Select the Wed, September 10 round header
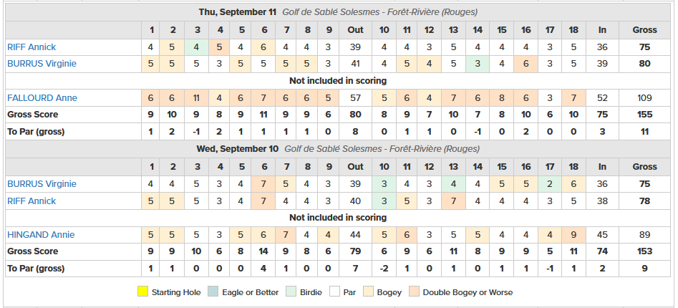 pos(338,149)
